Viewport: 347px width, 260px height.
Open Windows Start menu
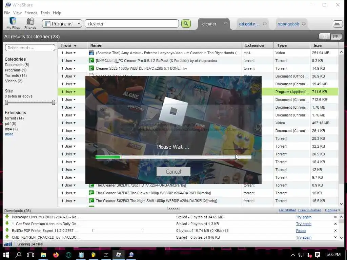pyautogui.click(x=6, y=255)
